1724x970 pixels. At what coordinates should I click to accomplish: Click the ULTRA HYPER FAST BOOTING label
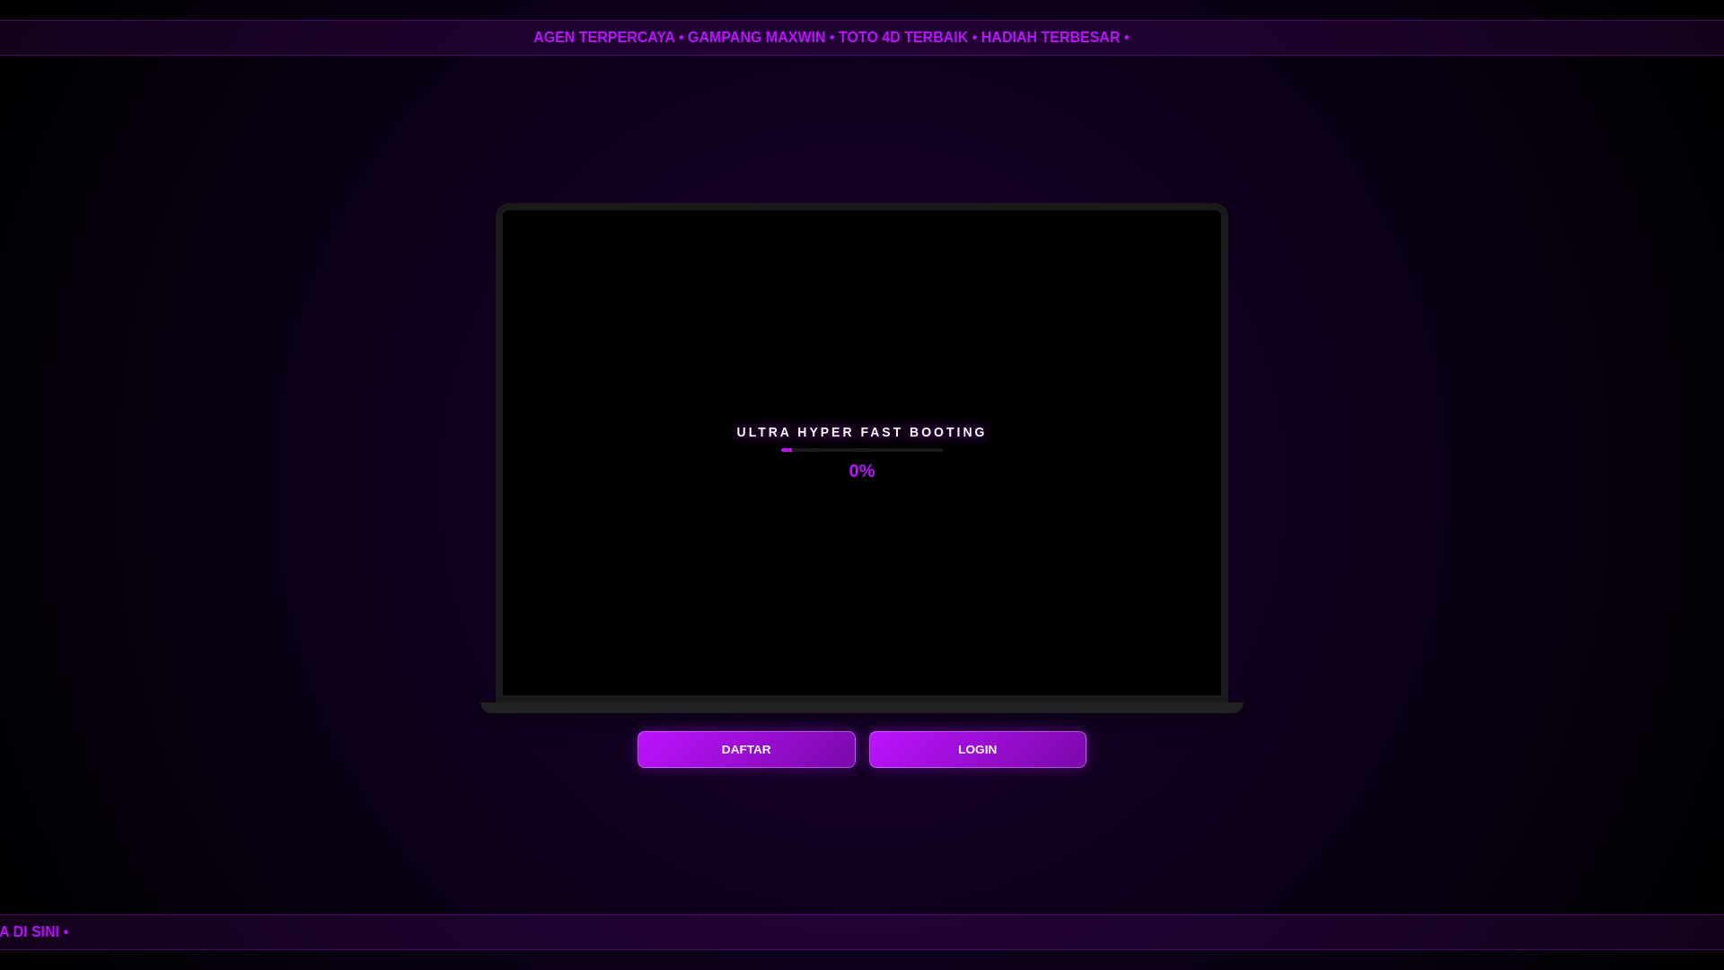pyautogui.click(x=862, y=432)
